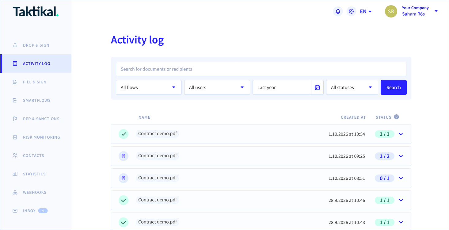Click the 1 / 2 status badge
The width and height of the screenshot is (449, 230).
[x=385, y=156]
